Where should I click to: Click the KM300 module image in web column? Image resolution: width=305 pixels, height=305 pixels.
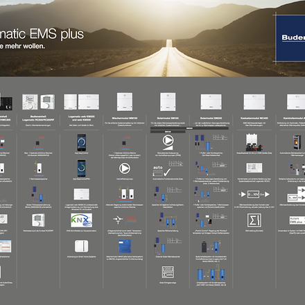pos(81,194)
